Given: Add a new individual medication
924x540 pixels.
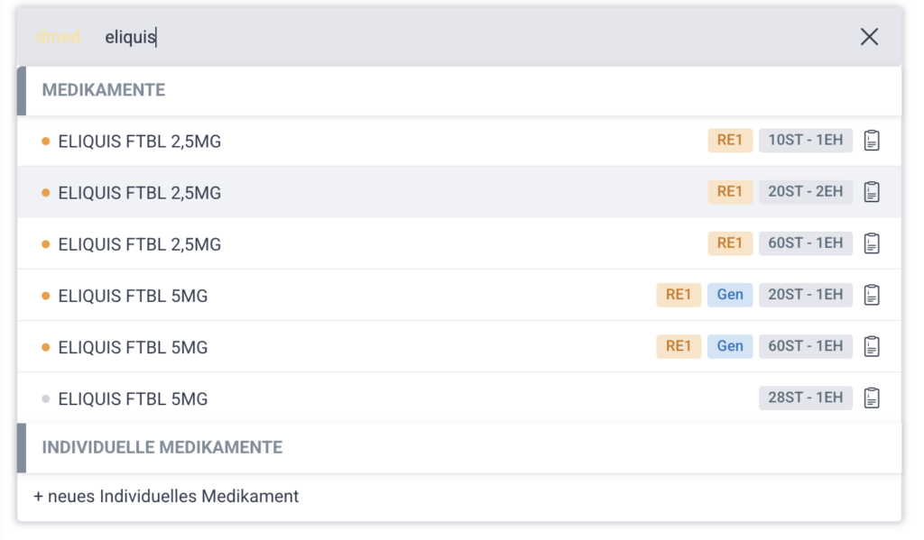Looking at the screenshot, I should tap(166, 497).
